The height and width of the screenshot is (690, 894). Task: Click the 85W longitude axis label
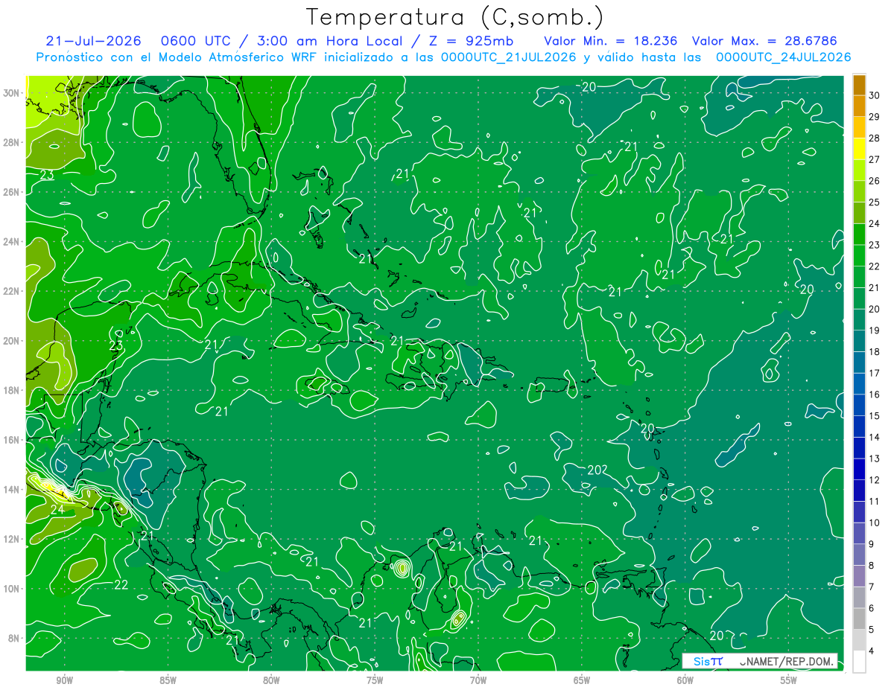point(168,680)
